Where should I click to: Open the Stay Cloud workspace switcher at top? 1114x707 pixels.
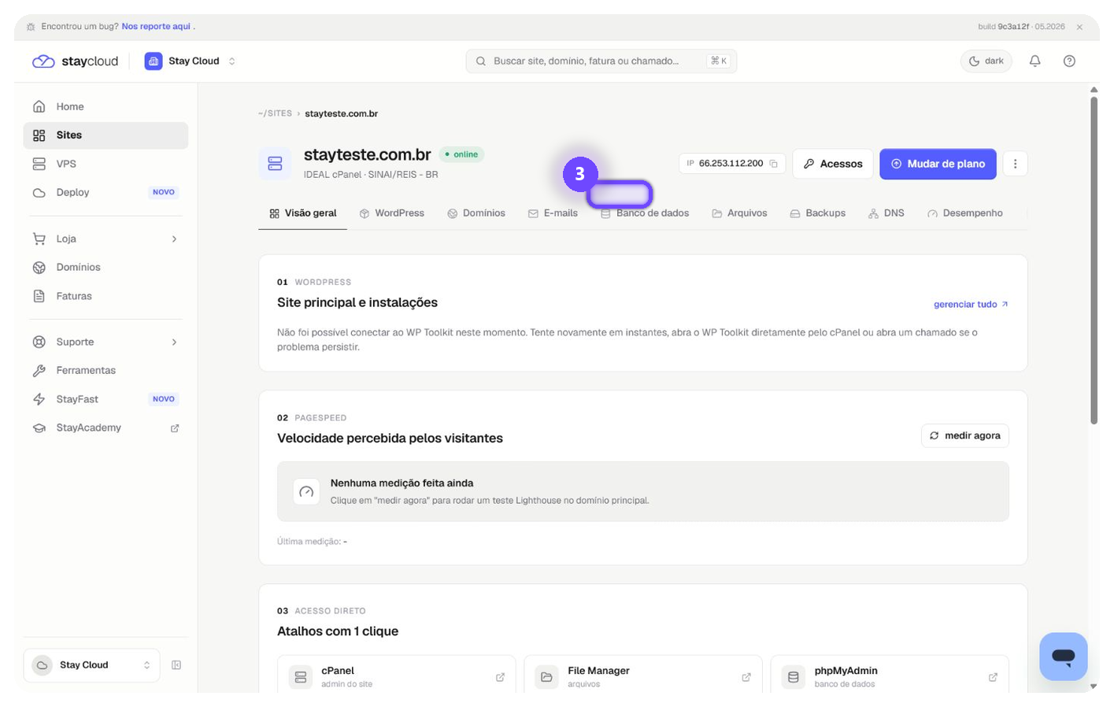[x=190, y=61]
